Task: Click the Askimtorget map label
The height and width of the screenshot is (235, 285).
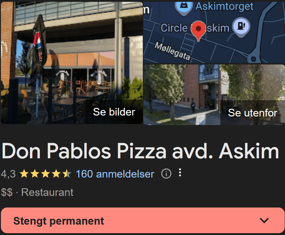Action: [224, 7]
